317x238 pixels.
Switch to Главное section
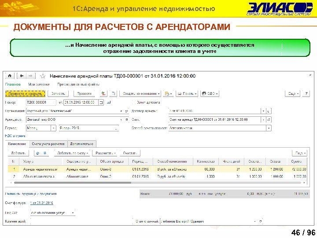click(x=13, y=84)
